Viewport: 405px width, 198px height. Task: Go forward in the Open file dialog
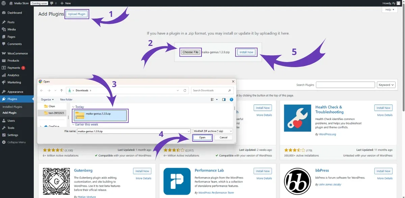[48, 90]
